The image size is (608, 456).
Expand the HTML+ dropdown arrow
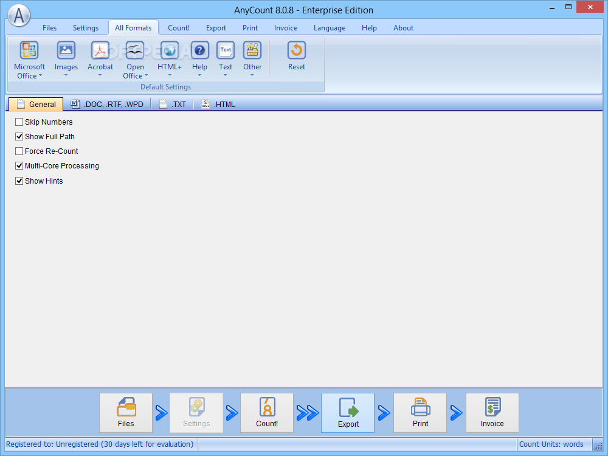(170, 75)
